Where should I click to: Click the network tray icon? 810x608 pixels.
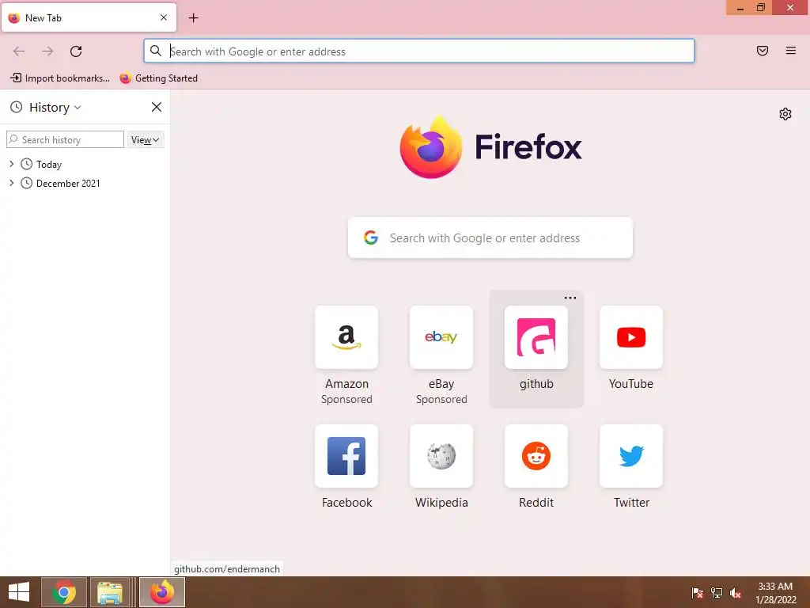(717, 592)
